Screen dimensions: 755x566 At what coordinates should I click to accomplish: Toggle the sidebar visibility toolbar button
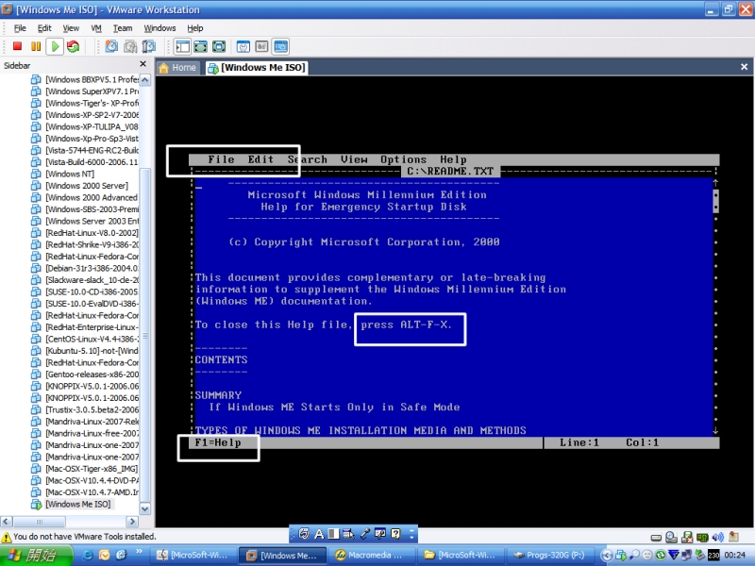pyautogui.click(x=182, y=46)
